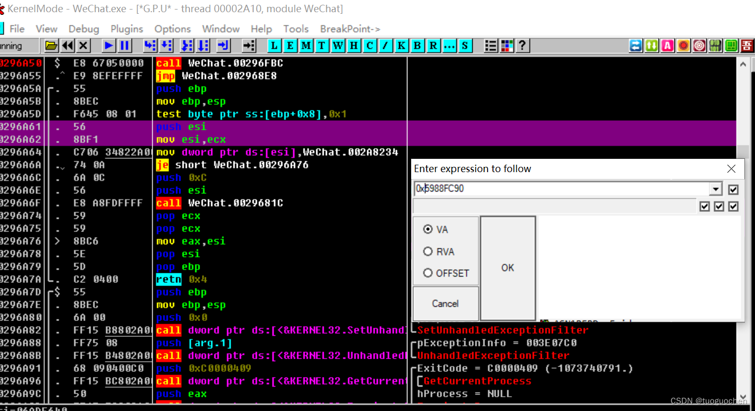Open the Plugins menu
The width and height of the screenshot is (755, 411).
(127, 29)
